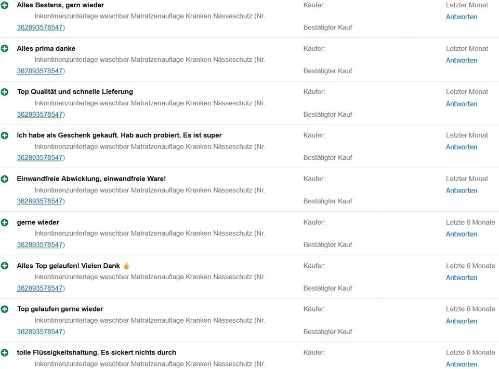The height and width of the screenshot is (369, 499).
Task: Click green plus icon for "Top Qualität und schnelle Lieferung"
Action: (x=5, y=92)
